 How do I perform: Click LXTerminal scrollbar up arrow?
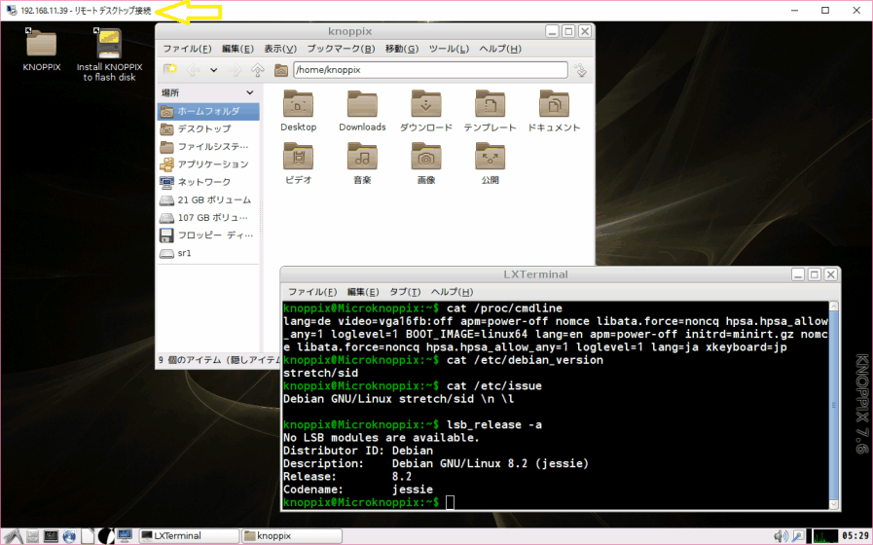(833, 307)
